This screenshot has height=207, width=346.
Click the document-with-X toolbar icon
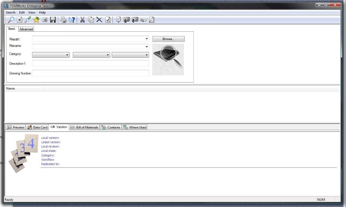pos(19,20)
